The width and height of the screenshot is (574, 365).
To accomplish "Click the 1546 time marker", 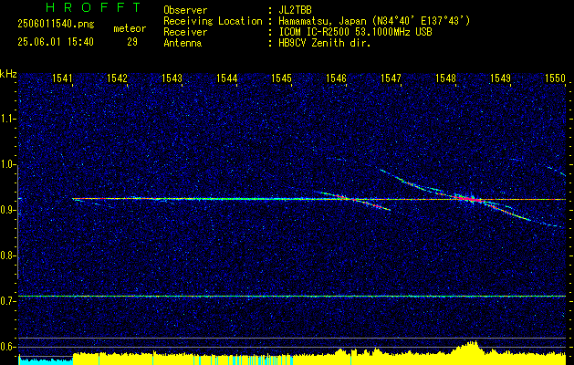I will (x=336, y=78).
